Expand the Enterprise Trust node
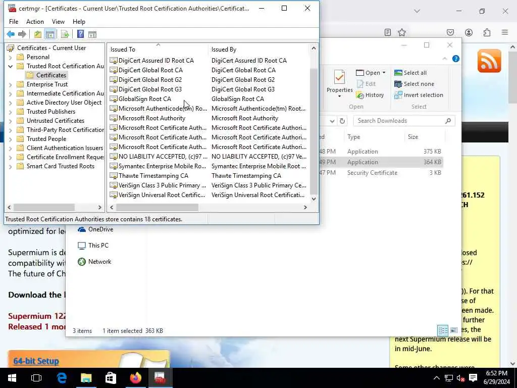This screenshot has height=388, width=517. (x=10, y=84)
